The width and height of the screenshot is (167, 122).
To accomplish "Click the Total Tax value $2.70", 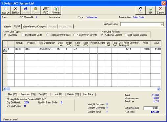I will (156, 101).
